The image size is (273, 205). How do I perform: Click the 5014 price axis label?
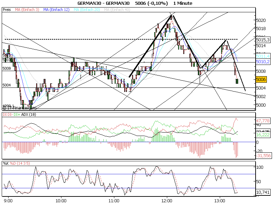coord(261,46)
